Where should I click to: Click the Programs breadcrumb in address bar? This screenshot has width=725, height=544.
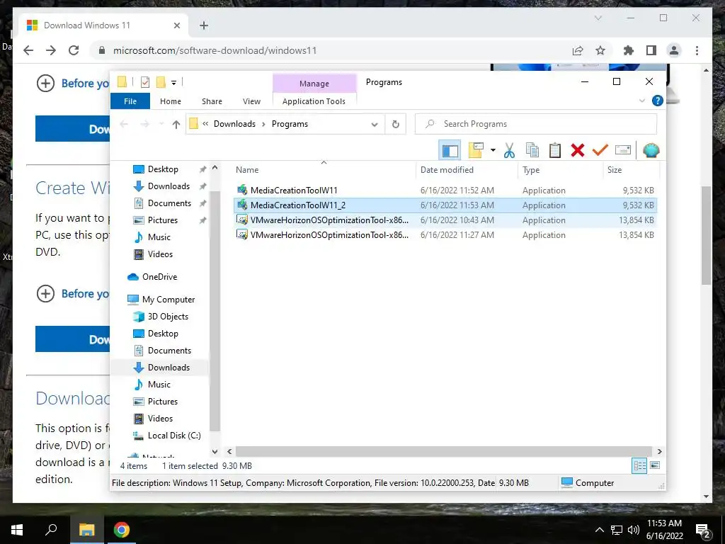click(290, 124)
